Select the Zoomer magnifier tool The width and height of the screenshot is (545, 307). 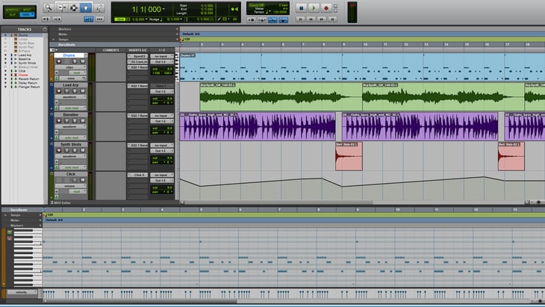pos(49,7)
